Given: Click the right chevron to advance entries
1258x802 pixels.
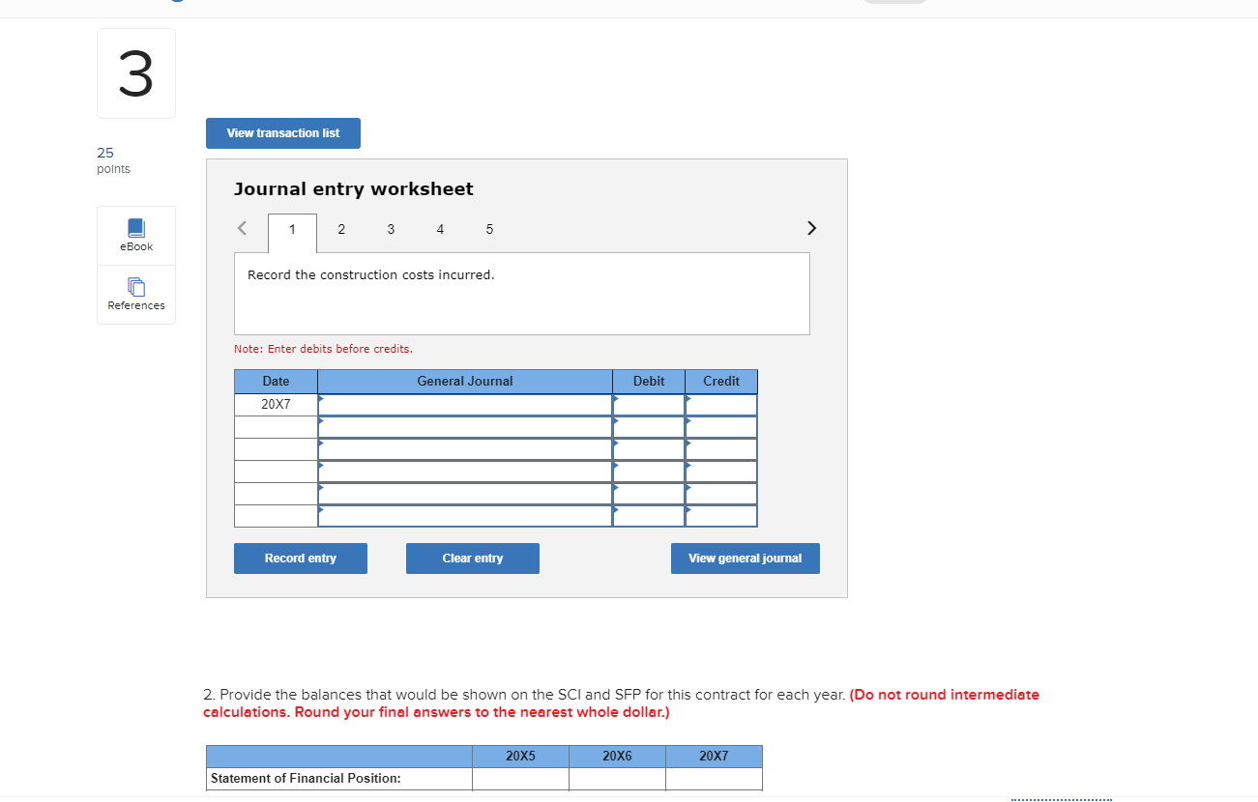Looking at the screenshot, I should [811, 228].
